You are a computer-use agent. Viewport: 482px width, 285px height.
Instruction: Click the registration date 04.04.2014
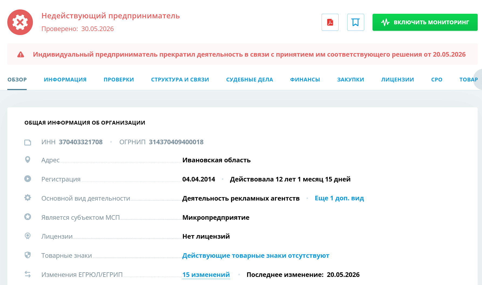199,179
